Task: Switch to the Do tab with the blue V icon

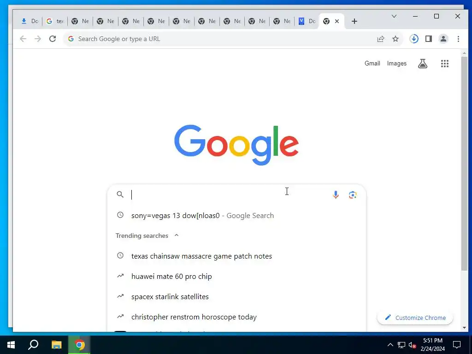Action: point(307,21)
